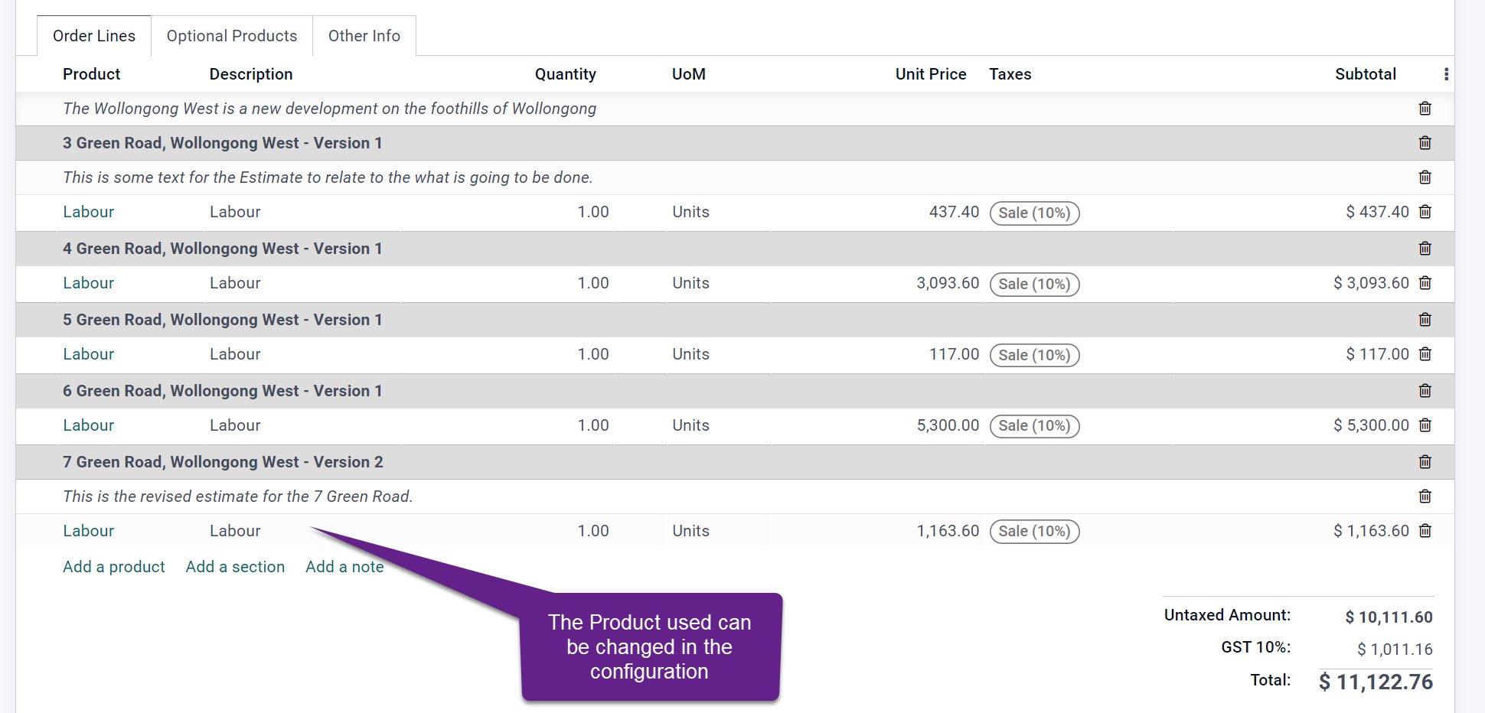Select the Sale (10%) tax tag on 437.40 line
1485x713 pixels.
tap(1034, 213)
